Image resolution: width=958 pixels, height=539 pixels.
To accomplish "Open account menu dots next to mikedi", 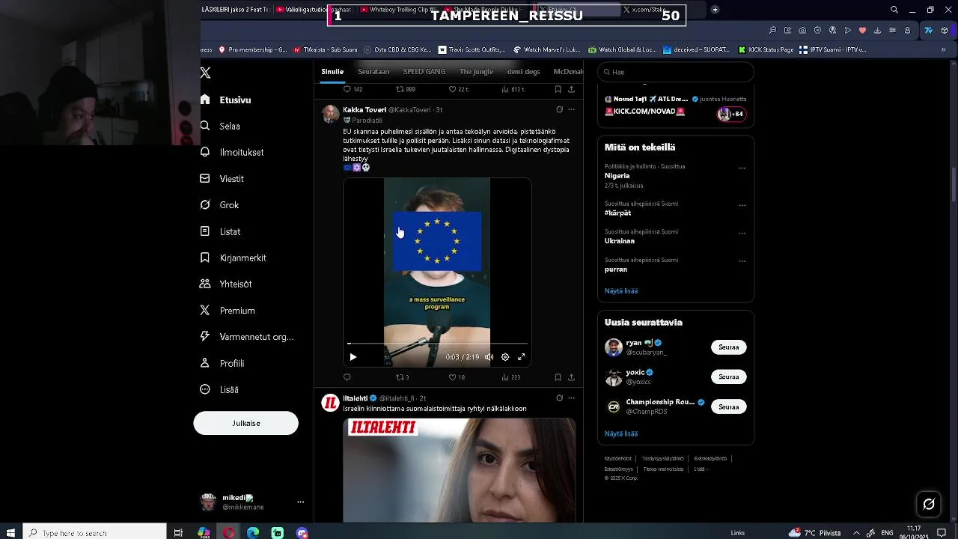I will (x=300, y=502).
